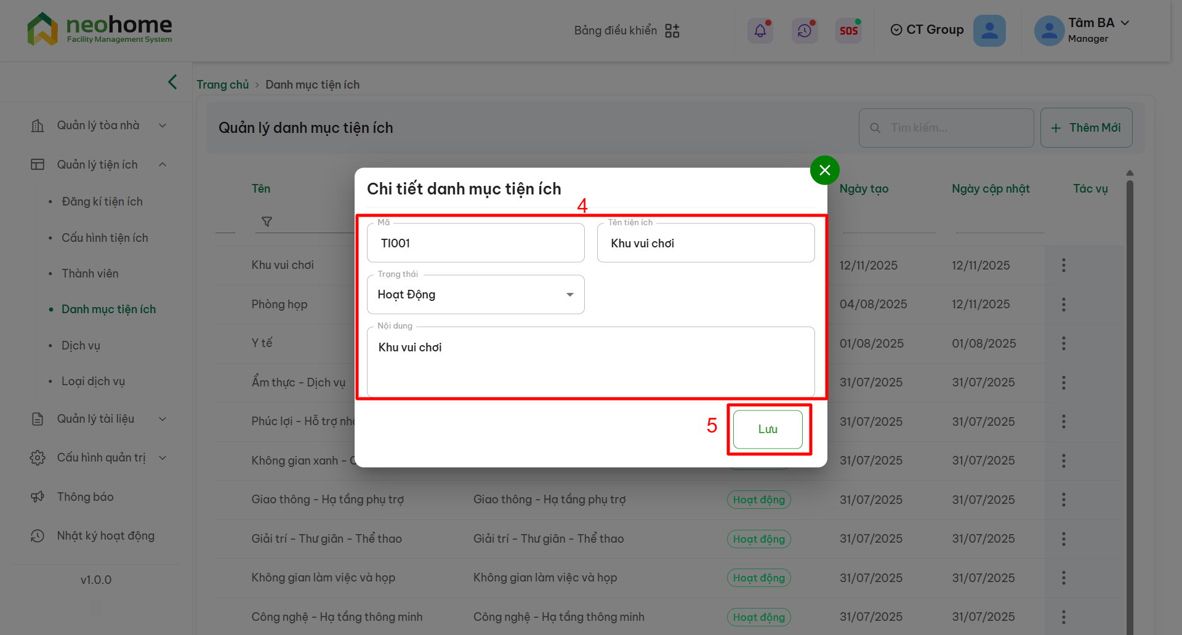Viewport: 1182px width, 635px height.
Task: Open the history clock icon in header
Action: point(804,30)
